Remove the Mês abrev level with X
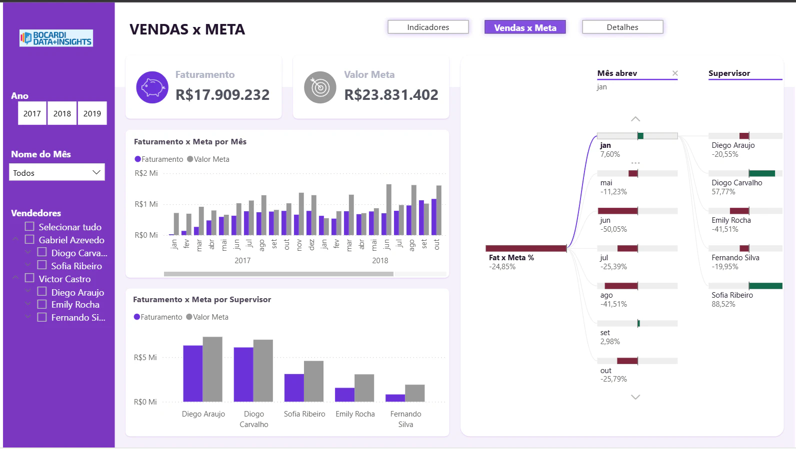Image resolution: width=796 pixels, height=449 pixels. [675, 73]
